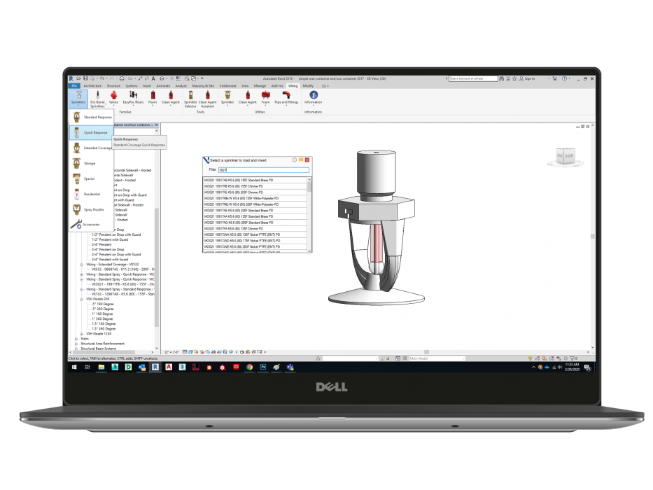653x490 pixels.
Task: Click Print icon in Quick Access Toolbar
Action: point(122,78)
